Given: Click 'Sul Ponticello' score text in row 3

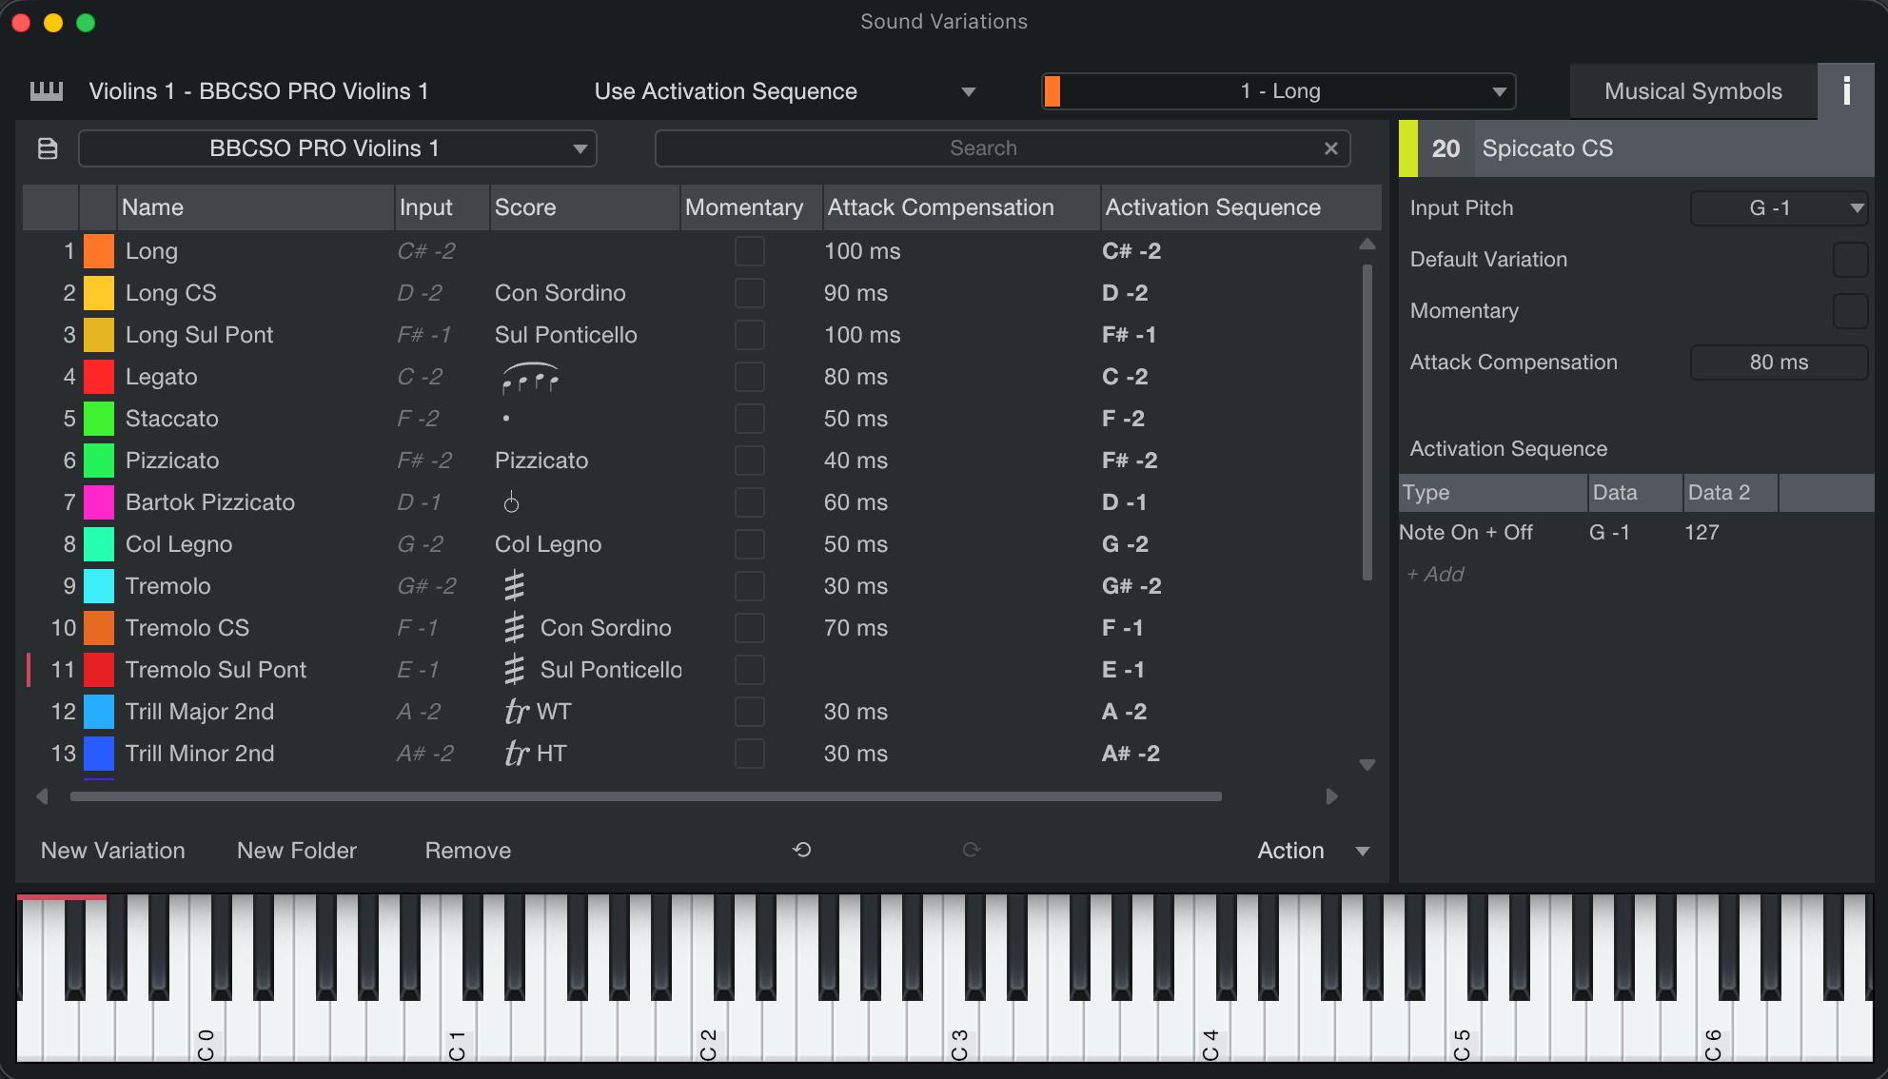Looking at the screenshot, I should pyautogui.click(x=566, y=335).
